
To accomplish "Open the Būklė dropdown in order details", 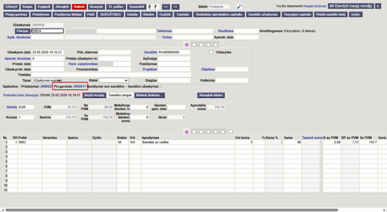I will pyautogui.click(x=114, y=80).
